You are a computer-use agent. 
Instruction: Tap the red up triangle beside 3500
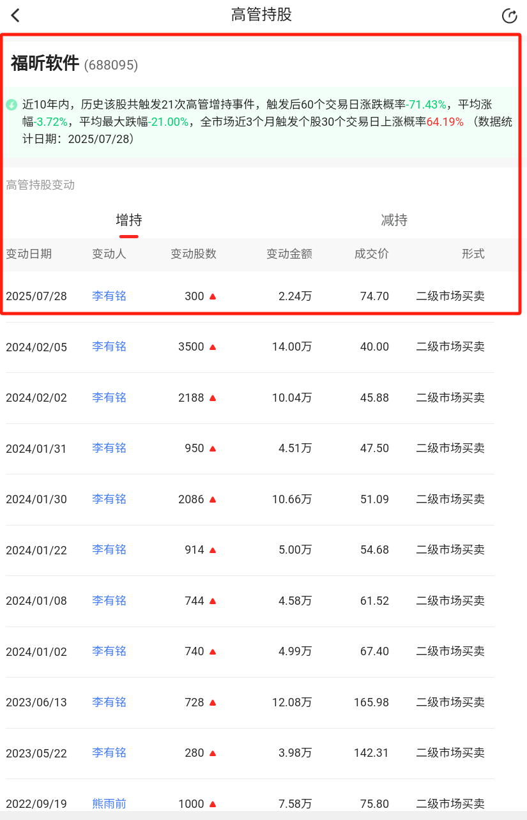pos(213,347)
